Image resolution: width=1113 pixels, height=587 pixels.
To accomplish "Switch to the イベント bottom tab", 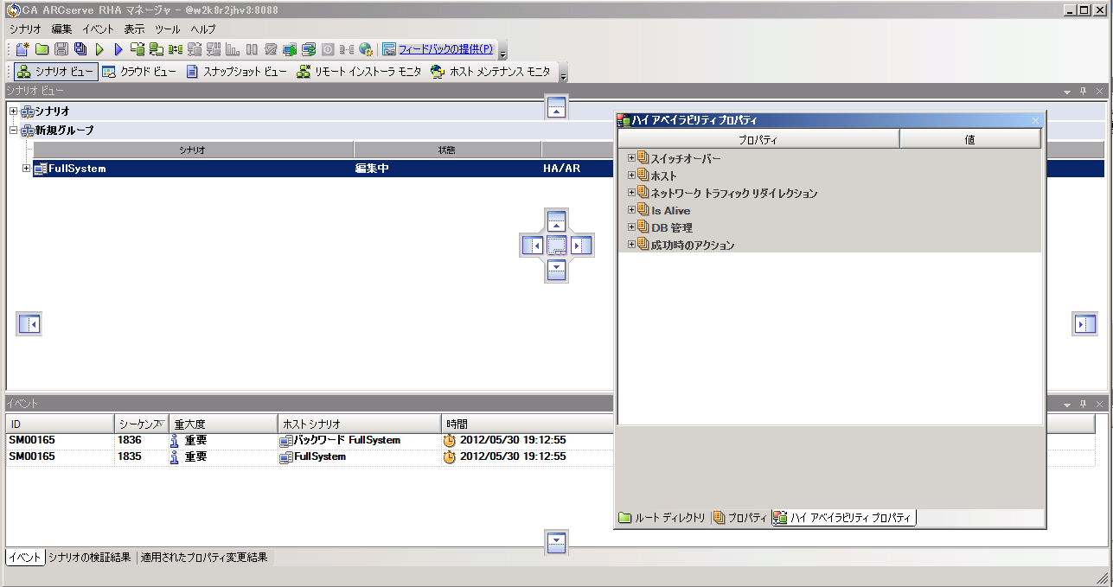I will [x=25, y=558].
